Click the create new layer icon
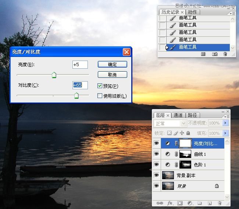This screenshot has height=209, width=239. (210, 203)
